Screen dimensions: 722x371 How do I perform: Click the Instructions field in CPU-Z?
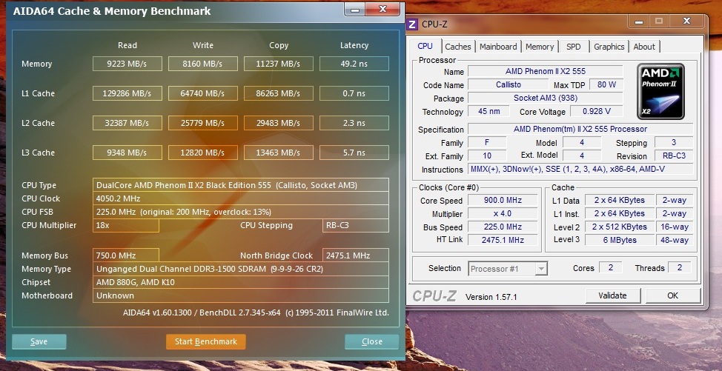(580, 169)
